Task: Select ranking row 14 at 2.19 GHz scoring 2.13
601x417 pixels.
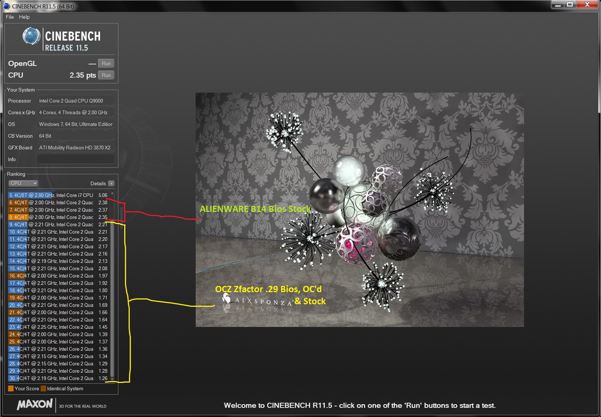Action: 58,261
